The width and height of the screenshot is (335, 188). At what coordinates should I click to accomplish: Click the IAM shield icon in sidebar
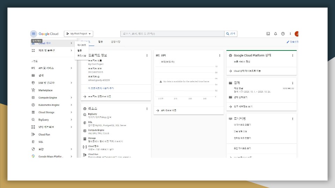pyautogui.click(x=33, y=83)
